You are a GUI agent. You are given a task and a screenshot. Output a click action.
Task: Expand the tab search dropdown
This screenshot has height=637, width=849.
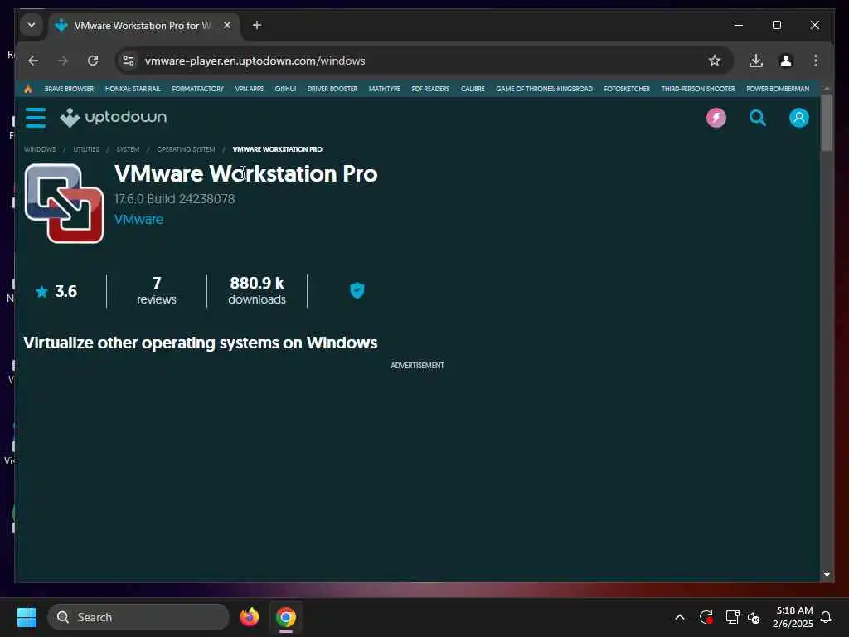tap(32, 25)
